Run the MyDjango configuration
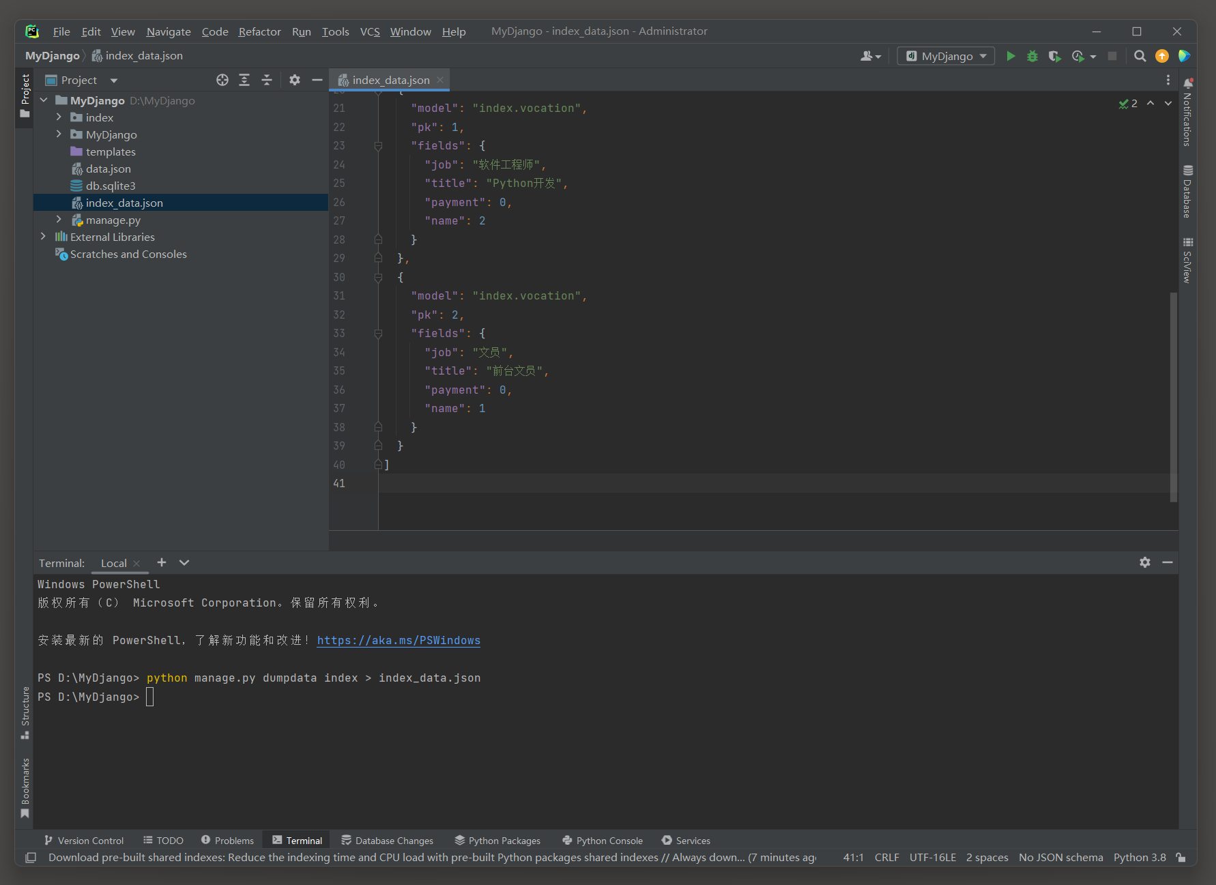 [x=1011, y=56]
